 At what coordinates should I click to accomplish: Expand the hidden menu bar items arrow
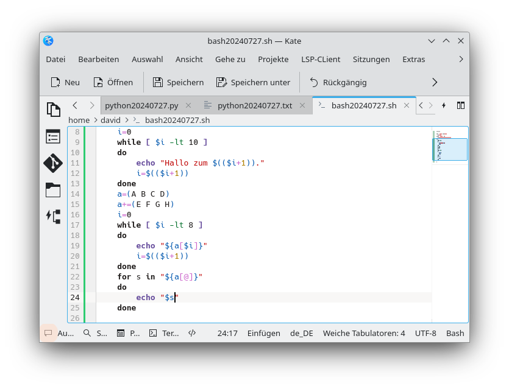pos(461,59)
